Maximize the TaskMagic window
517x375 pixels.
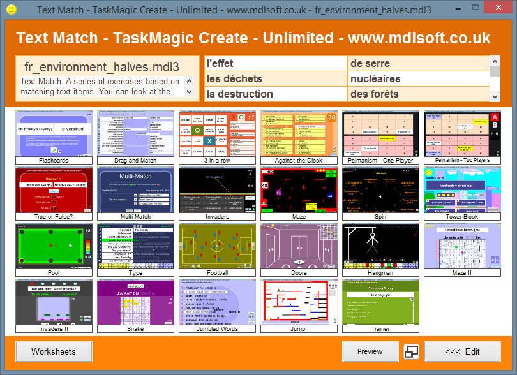tap(476, 7)
